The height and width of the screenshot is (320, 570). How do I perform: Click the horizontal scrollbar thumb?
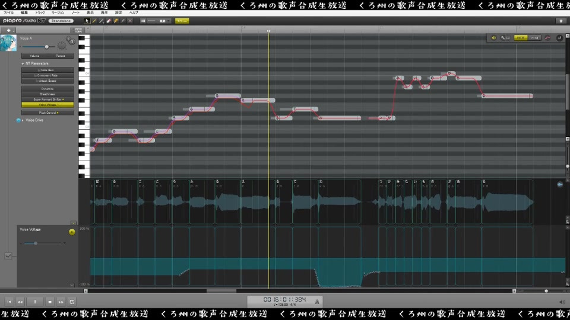click(221, 291)
